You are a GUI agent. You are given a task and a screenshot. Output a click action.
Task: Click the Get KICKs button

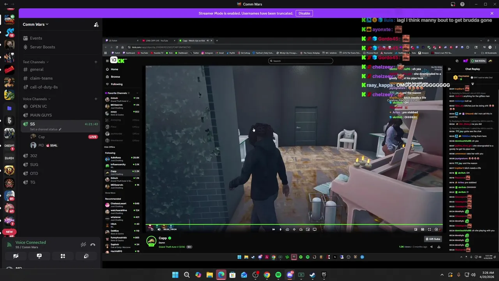tap(478, 61)
